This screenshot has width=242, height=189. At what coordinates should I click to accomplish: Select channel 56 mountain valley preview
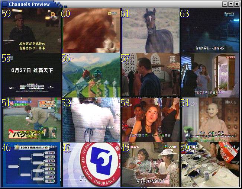click(x=91, y=75)
